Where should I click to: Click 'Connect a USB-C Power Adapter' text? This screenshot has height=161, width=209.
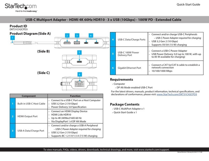[x=169, y=51]
